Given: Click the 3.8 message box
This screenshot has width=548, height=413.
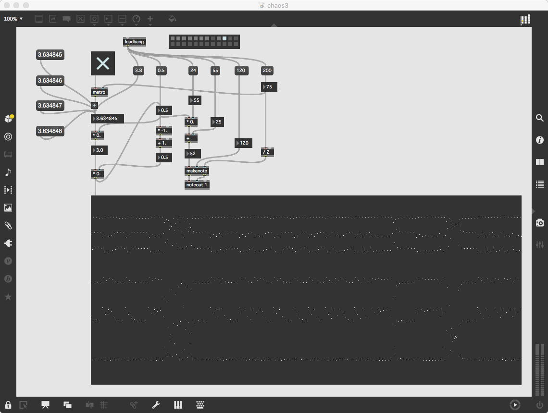Looking at the screenshot, I should pyautogui.click(x=138, y=71).
